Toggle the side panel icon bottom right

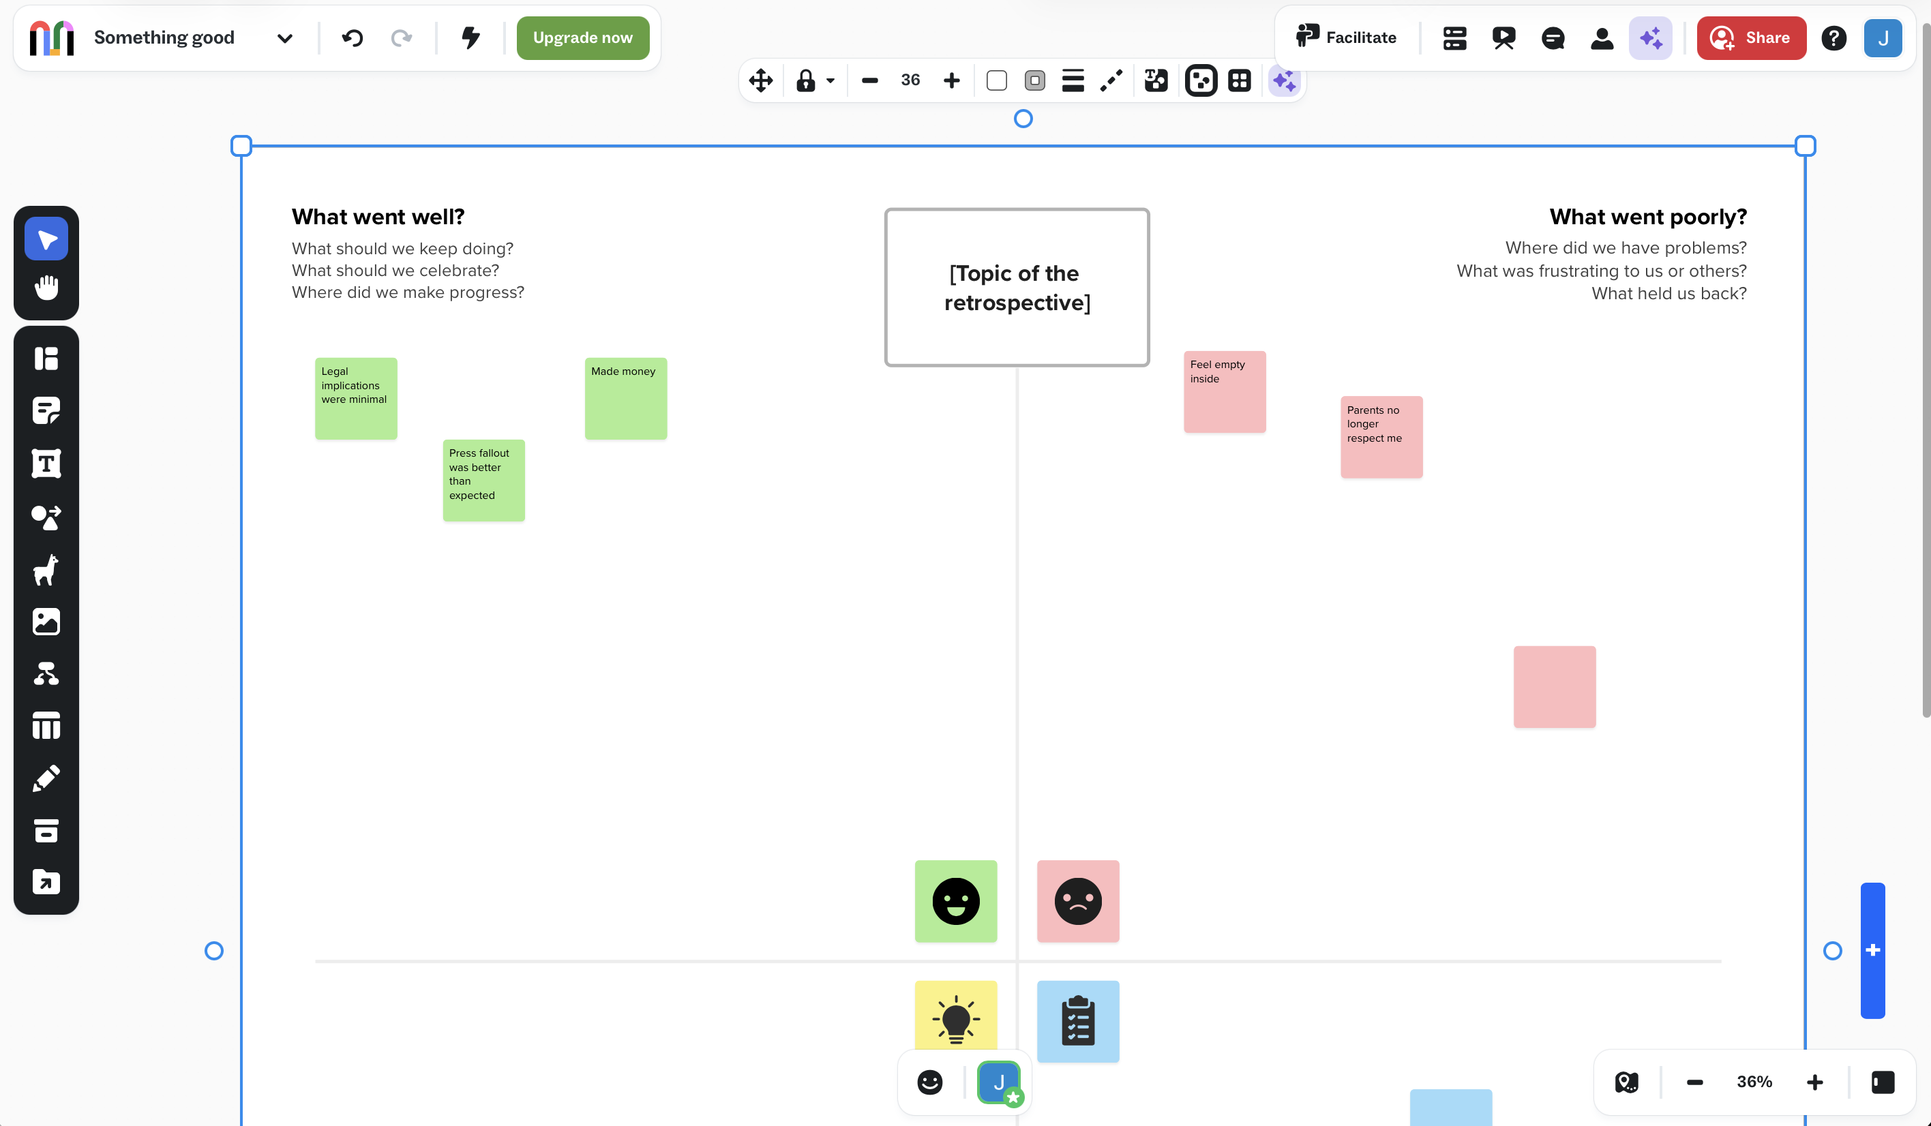pyautogui.click(x=1883, y=1082)
